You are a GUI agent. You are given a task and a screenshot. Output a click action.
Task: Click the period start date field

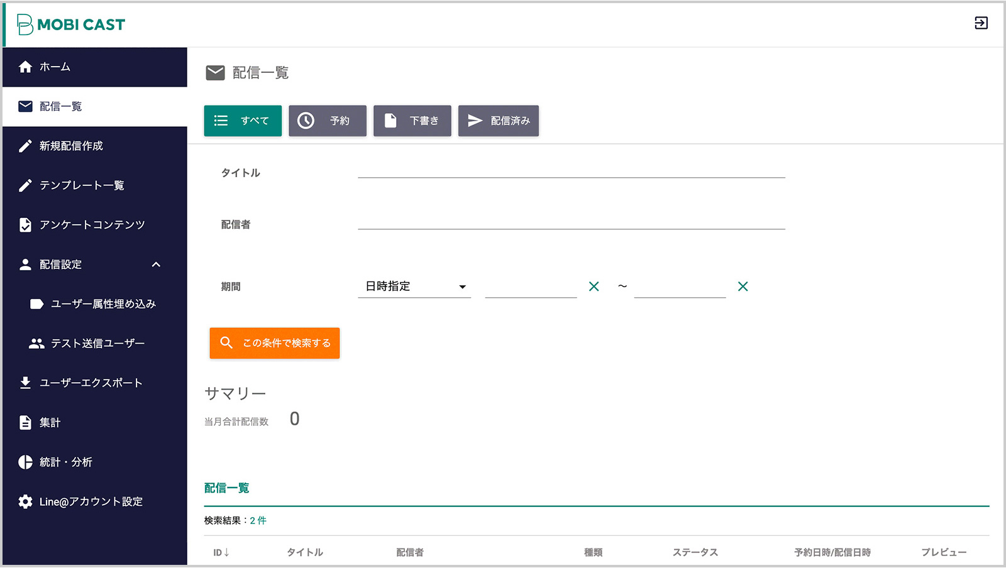pos(531,287)
